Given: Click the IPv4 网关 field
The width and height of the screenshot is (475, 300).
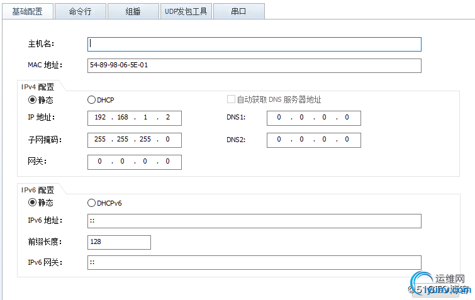Looking at the screenshot, I should point(135,162).
